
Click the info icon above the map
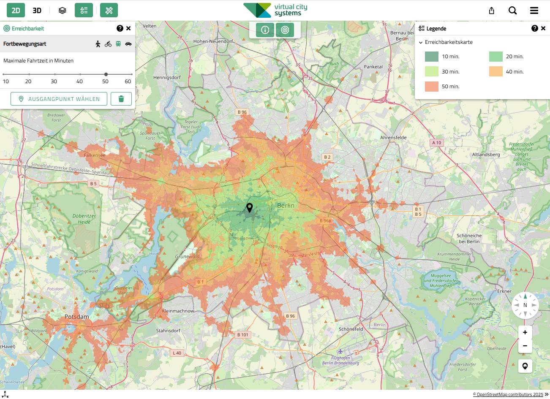264,30
